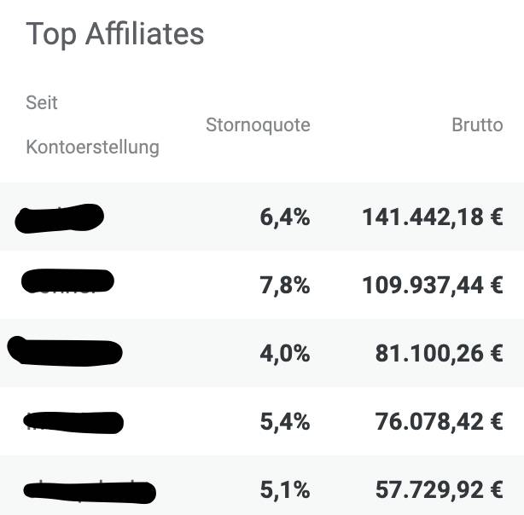
Task: Click the 57.729,92 € Brutto amount
Action: pos(440,490)
